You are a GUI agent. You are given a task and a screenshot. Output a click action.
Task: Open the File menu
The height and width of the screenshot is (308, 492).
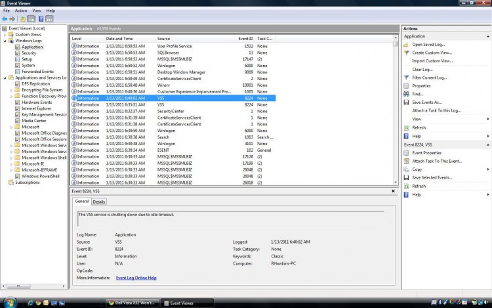click(7, 11)
